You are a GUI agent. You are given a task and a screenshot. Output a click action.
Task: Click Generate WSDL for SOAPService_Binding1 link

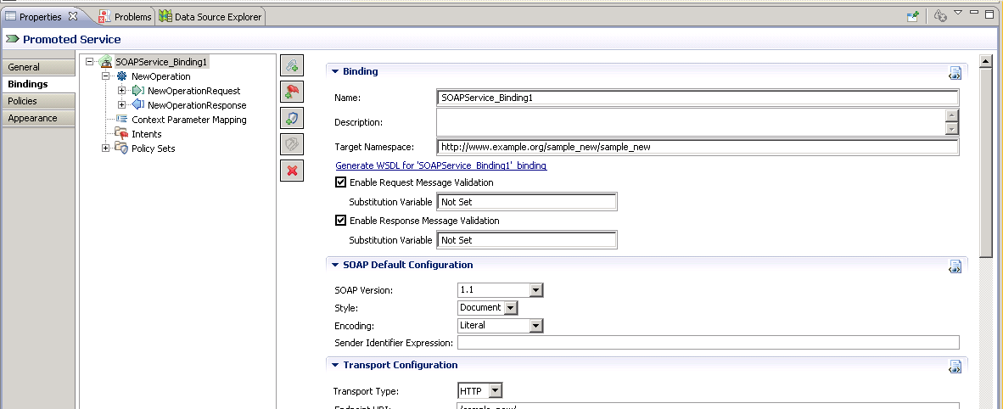pyautogui.click(x=440, y=165)
